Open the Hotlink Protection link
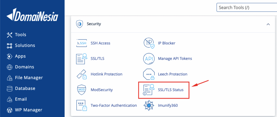 106,74
